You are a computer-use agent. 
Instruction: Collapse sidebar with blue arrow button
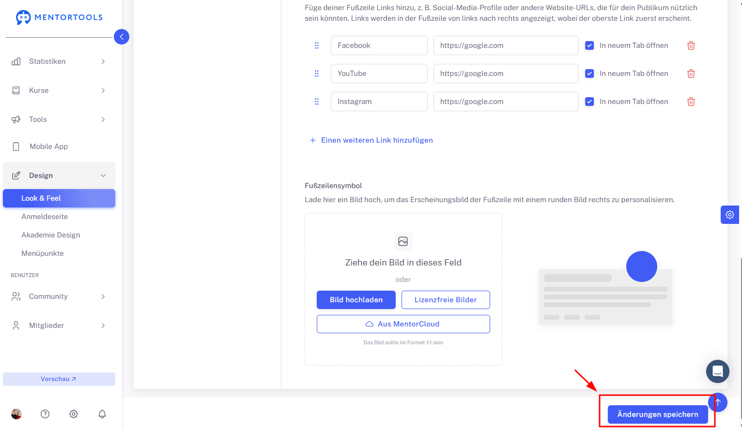point(122,37)
